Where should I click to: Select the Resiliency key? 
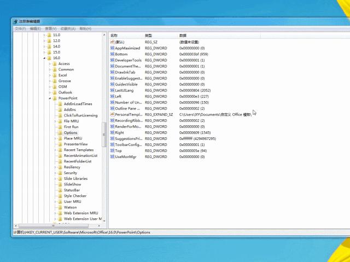pos(72,167)
